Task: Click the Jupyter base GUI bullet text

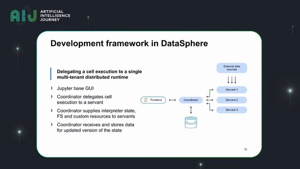Action: [75, 88]
